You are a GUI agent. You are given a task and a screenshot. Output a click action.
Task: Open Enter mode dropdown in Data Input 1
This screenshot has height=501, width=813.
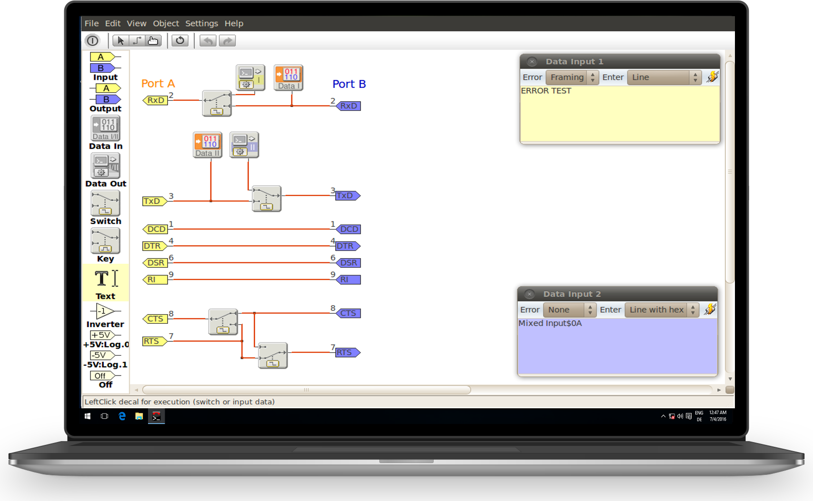pyautogui.click(x=664, y=77)
